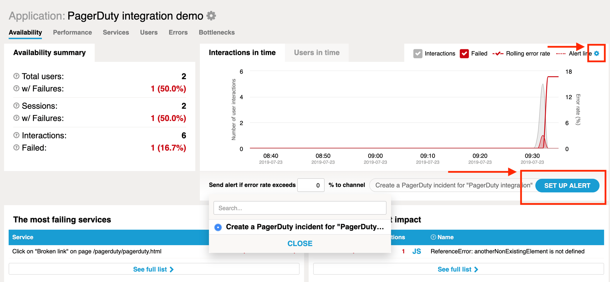Switch to Users in time tab
The height and width of the screenshot is (282, 610).
(x=316, y=53)
